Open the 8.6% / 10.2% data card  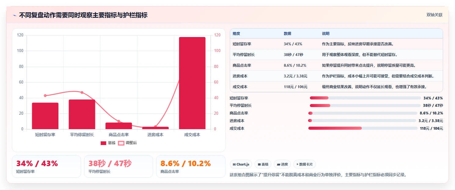[191, 166]
